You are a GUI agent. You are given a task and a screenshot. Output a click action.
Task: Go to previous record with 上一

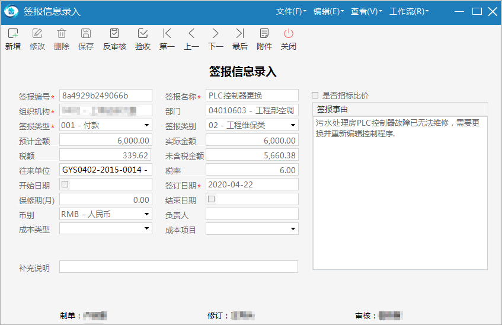pos(191,33)
